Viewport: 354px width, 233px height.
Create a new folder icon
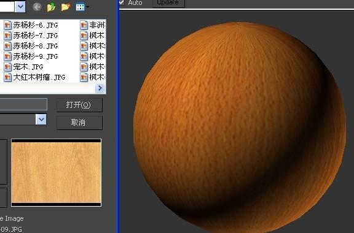coord(66,7)
